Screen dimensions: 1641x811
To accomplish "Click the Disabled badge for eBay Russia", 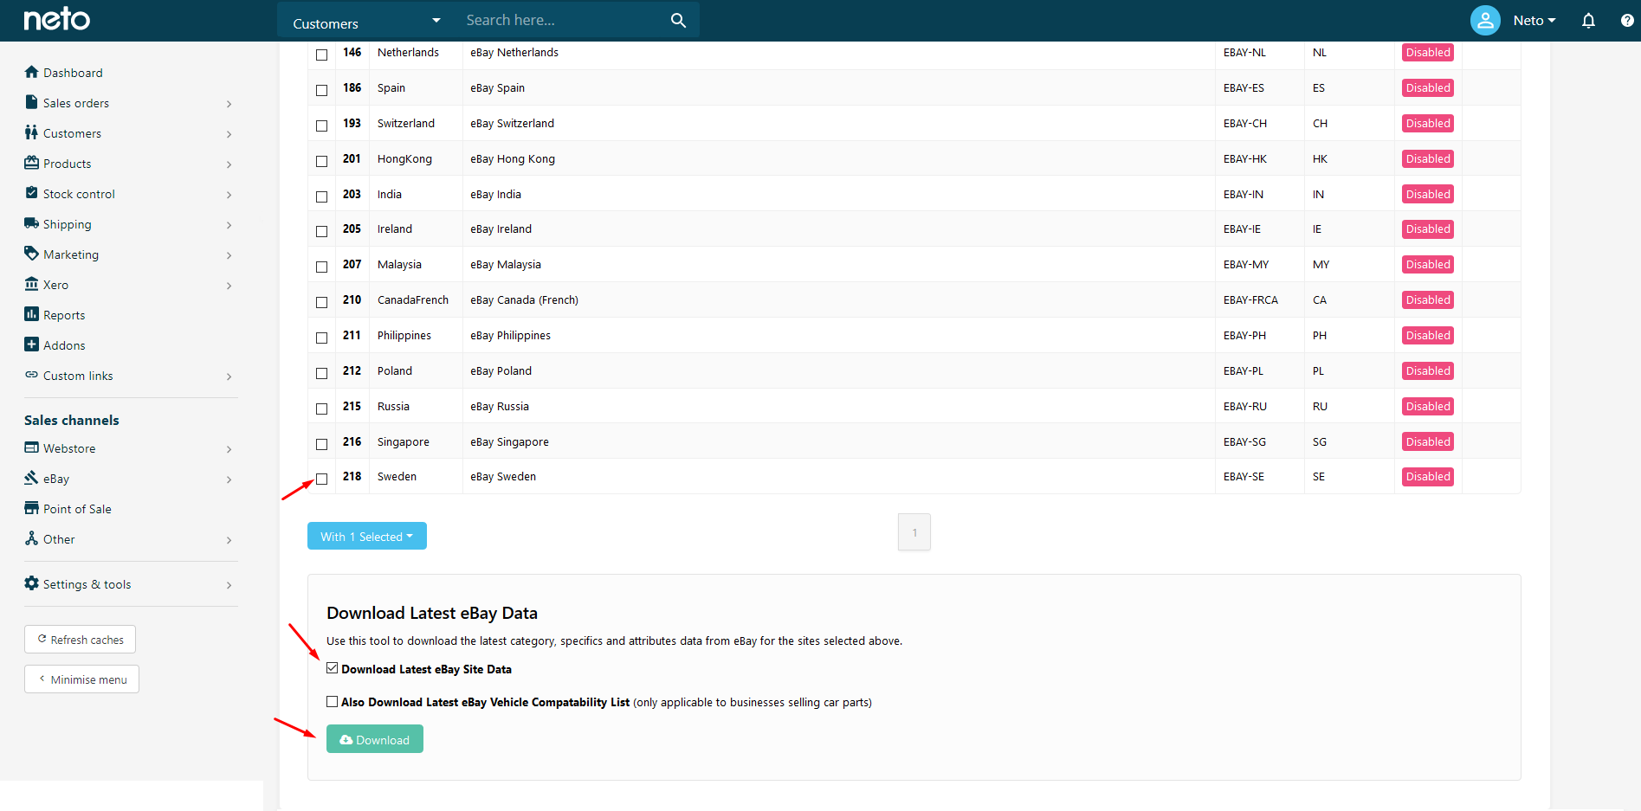I will pos(1428,406).
